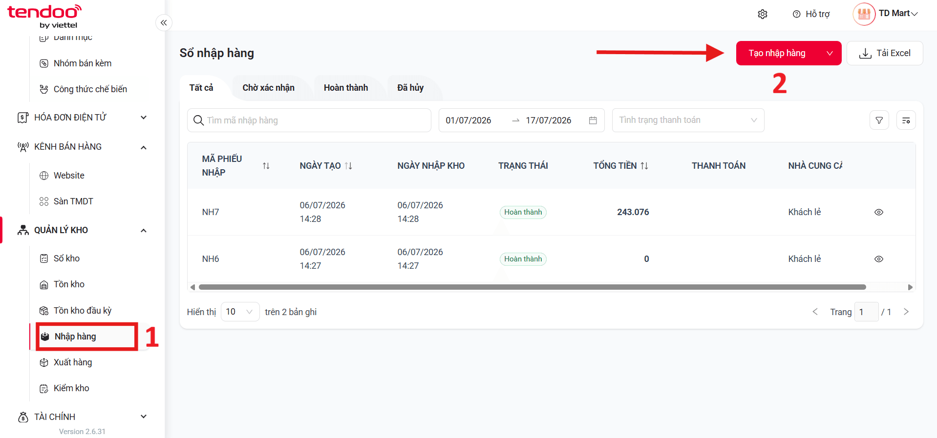This screenshot has width=937, height=438.
Task: View details of NH7 via eye icon
Action: tap(879, 212)
